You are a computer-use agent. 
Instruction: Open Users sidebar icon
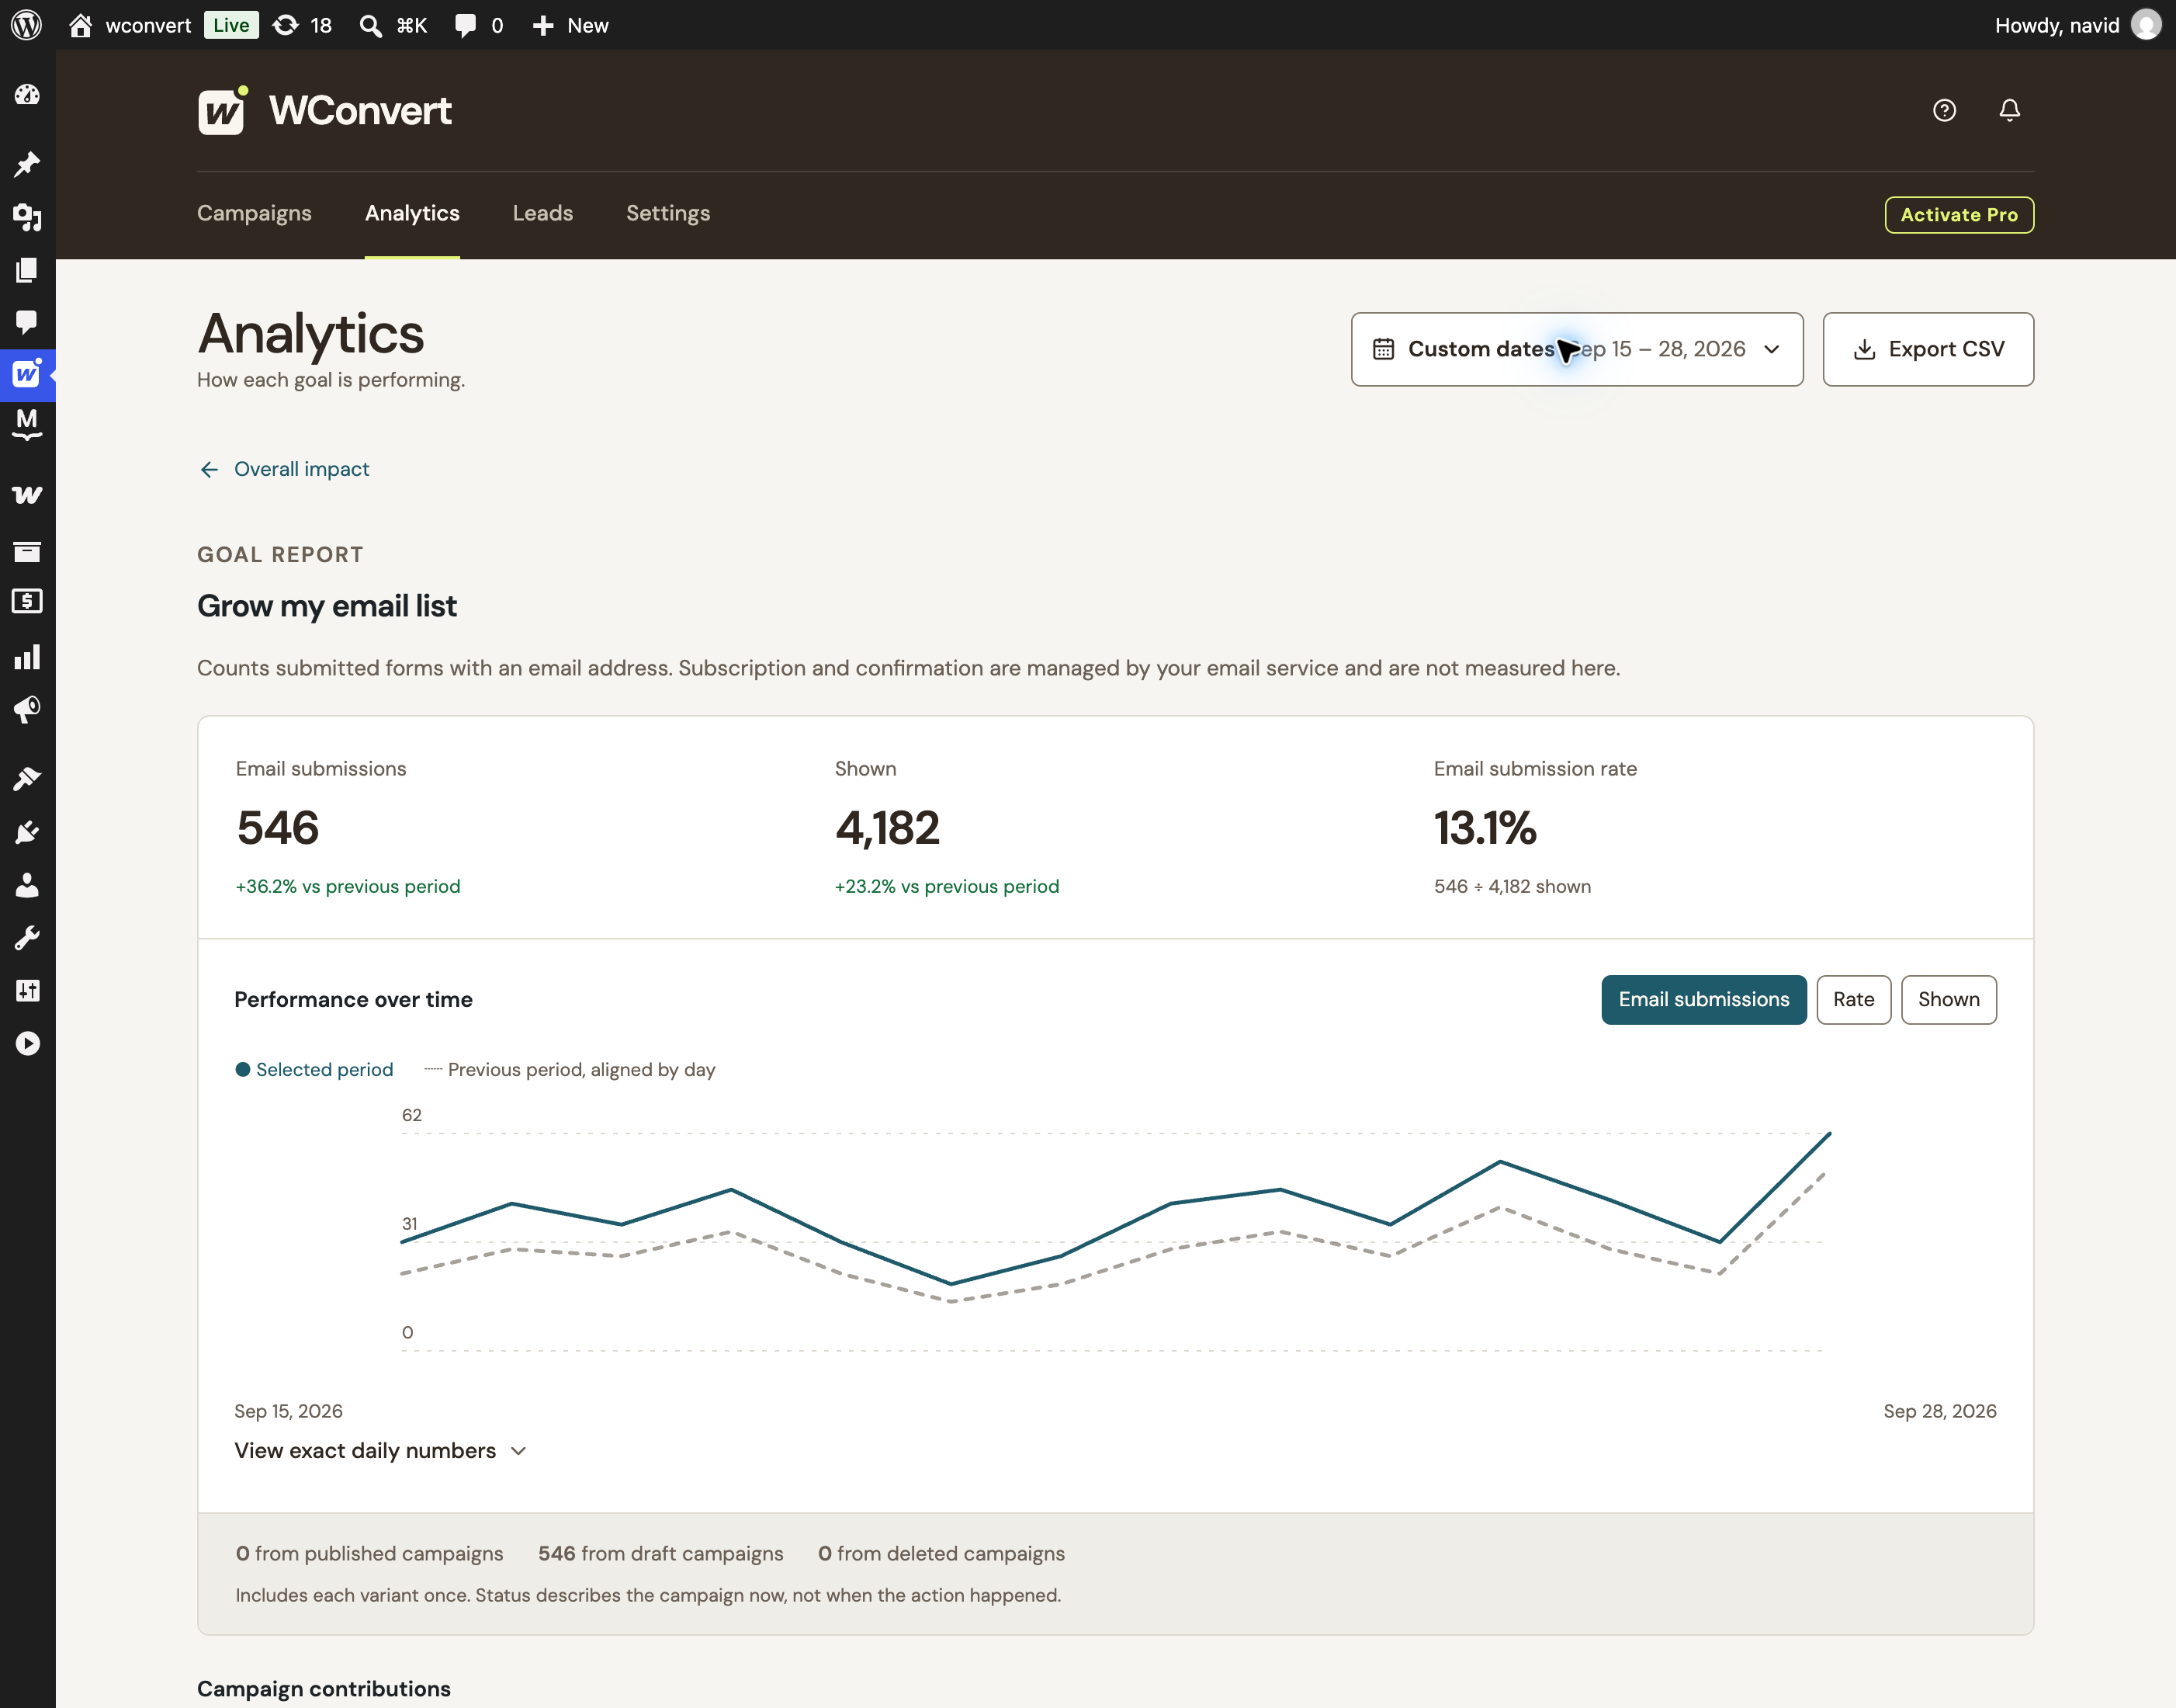(x=27, y=885)
